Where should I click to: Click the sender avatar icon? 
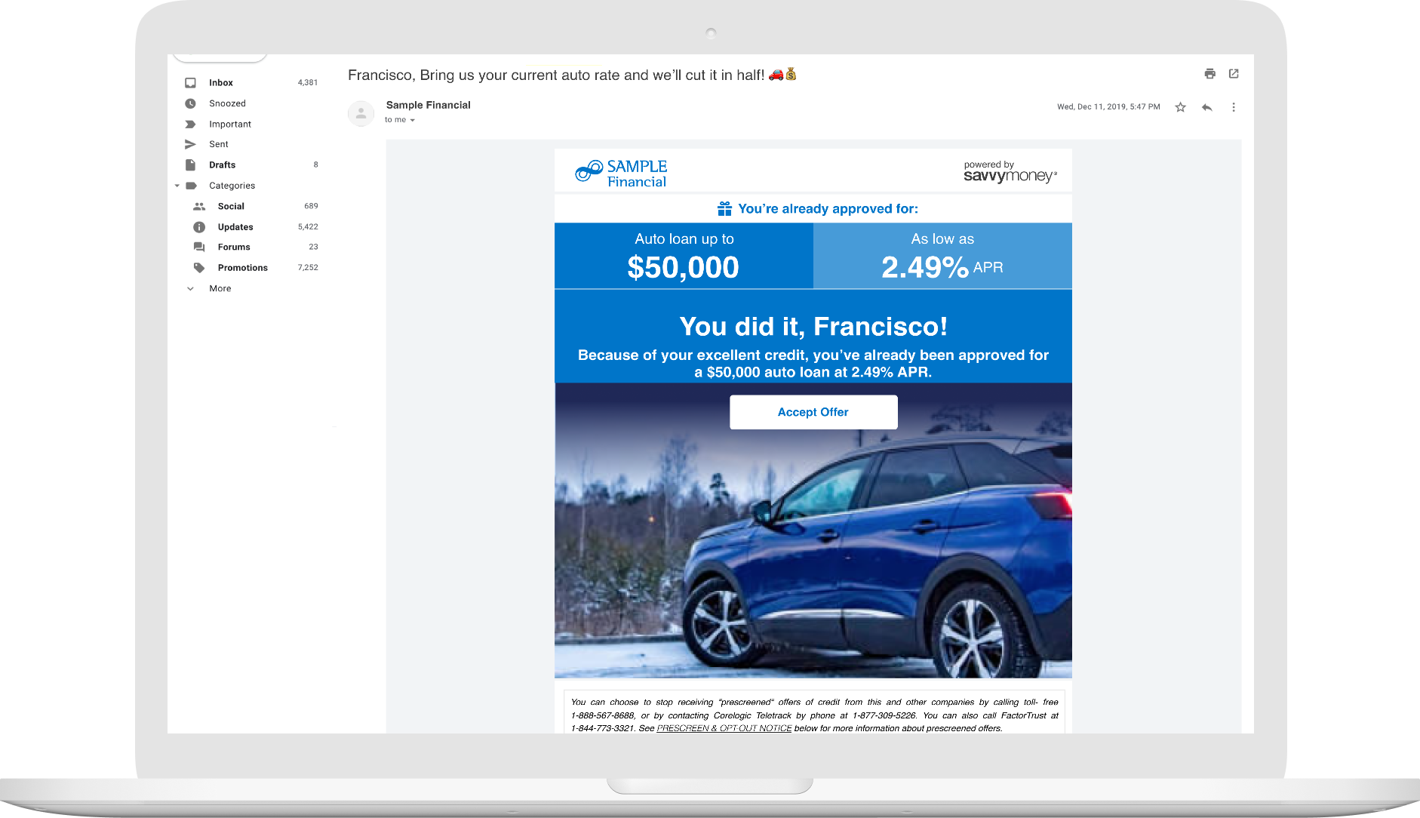pyautogui.click(x=361, y=113)
